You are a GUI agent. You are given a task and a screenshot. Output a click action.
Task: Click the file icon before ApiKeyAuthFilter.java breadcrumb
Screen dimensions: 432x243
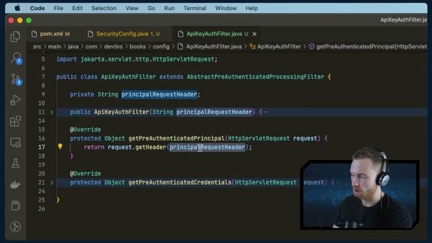click(x=180, y=47)
